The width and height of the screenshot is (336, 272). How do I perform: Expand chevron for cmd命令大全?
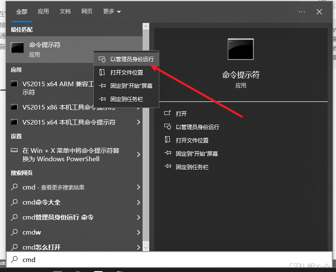point(138,202)
